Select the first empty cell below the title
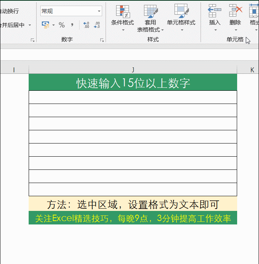Screen dimensions: 259x264 (x=133, y=97)
